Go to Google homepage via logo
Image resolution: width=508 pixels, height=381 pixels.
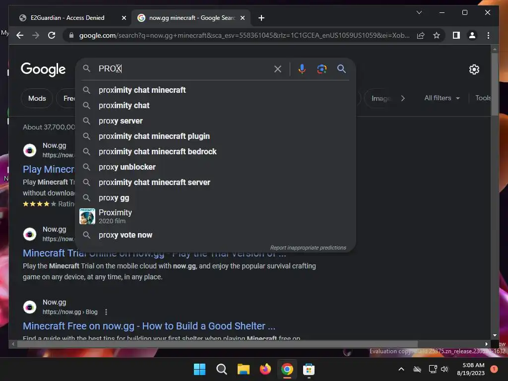(x=43, y=69)
